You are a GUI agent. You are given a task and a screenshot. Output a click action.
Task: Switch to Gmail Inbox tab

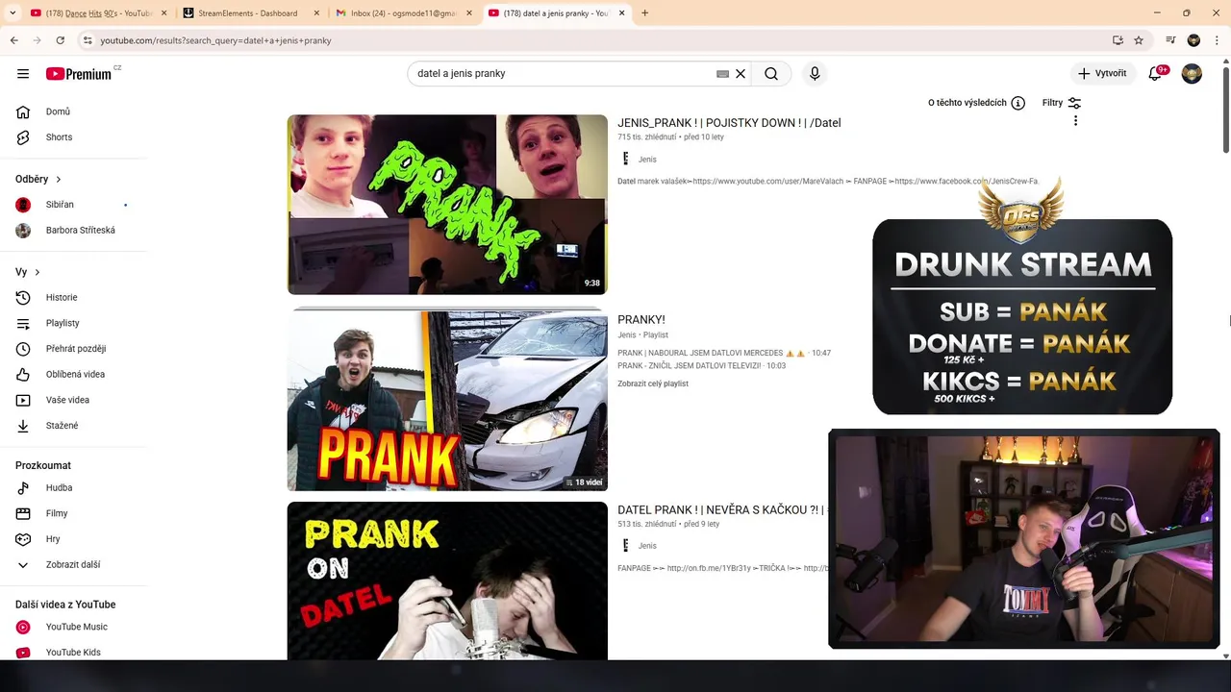(400, 13)
